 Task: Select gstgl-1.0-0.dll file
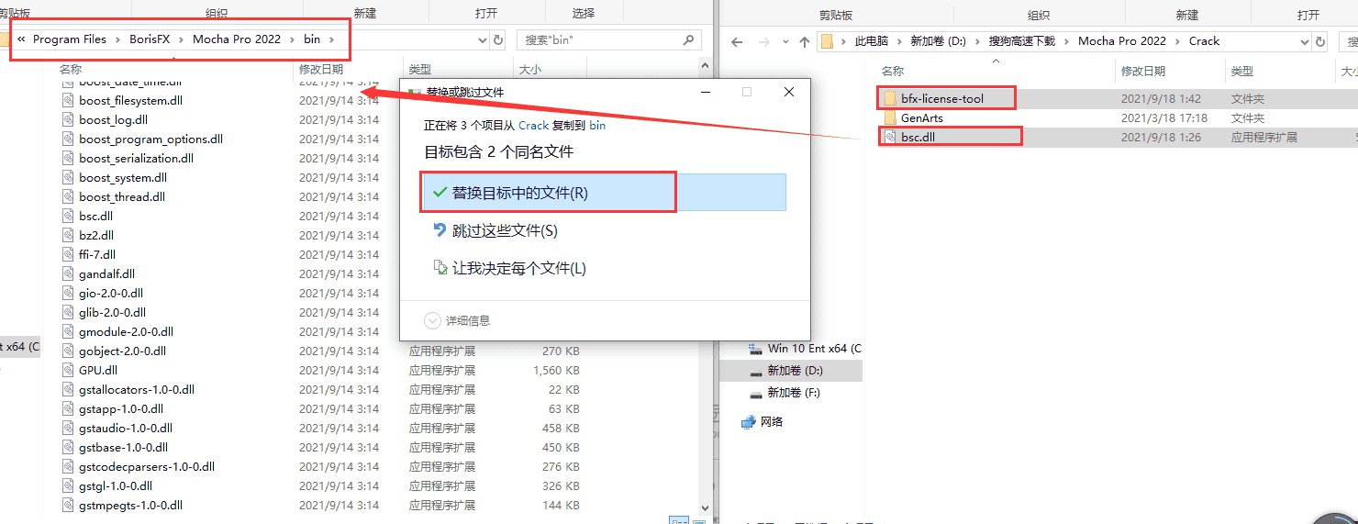tap(116, 486)
